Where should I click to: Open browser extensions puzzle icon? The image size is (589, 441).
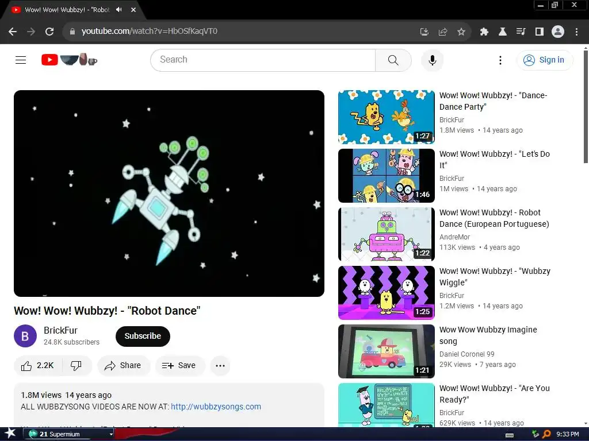[x=484, y=32]
